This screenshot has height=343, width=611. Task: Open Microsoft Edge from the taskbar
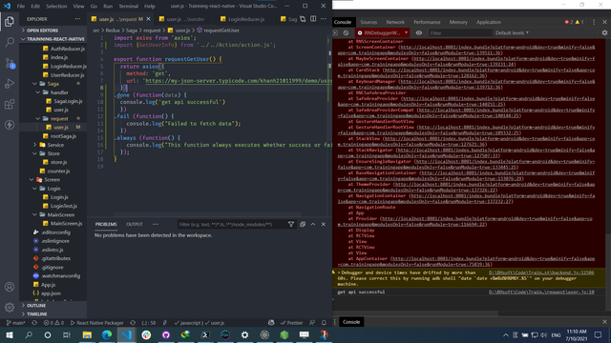[x=107, y=334]
